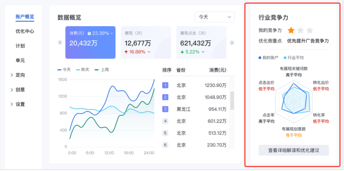This screenshot has height=171, width=344.
Task: Click the green down arrow beside 5.22%
Action: (181, 52)
